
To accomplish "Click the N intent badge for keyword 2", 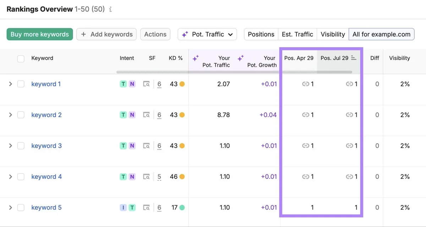I will pyautogui.click(x=132, y=115).
